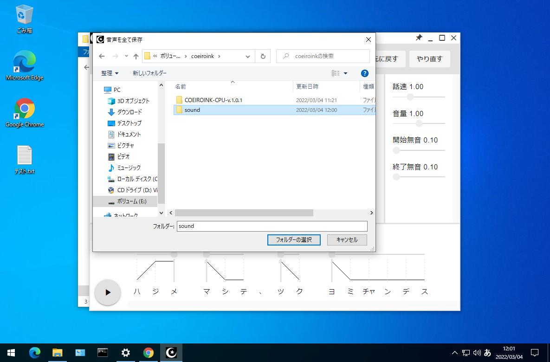Screen dimensions: 550x362
Task: Sort files by 名前 column header
Action: [181, 87]
